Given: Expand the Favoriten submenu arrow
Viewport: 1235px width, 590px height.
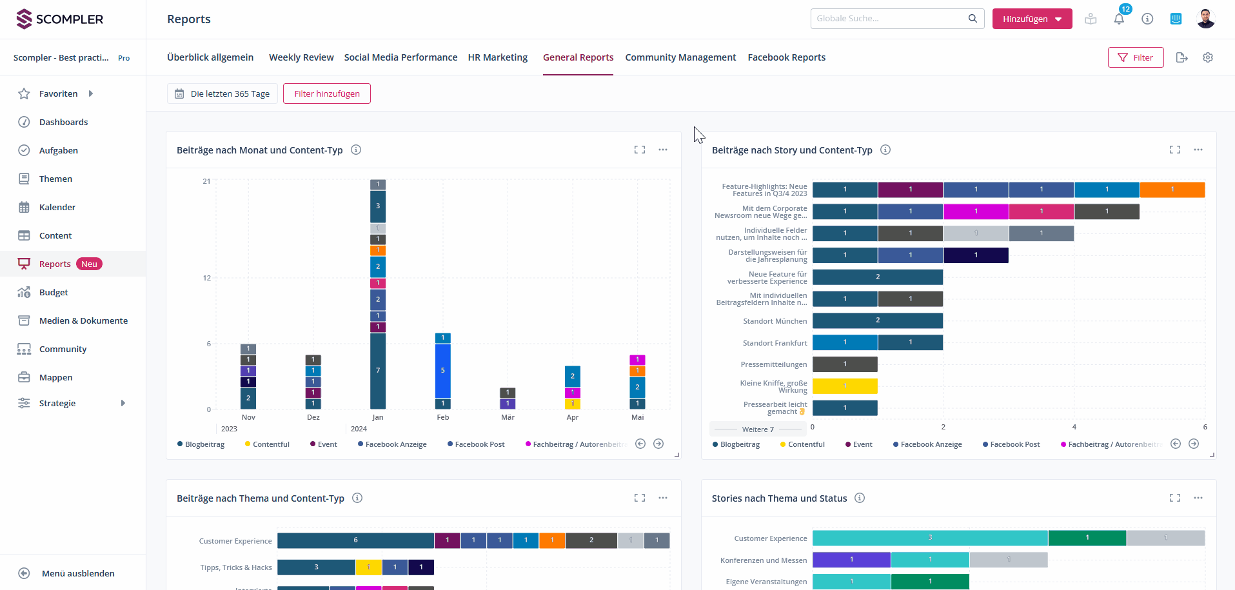Looking at the screenshot, I should [91, 93].
